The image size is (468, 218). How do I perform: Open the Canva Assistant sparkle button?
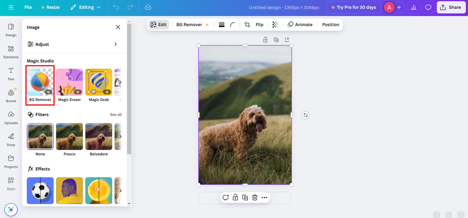point(11,210)
